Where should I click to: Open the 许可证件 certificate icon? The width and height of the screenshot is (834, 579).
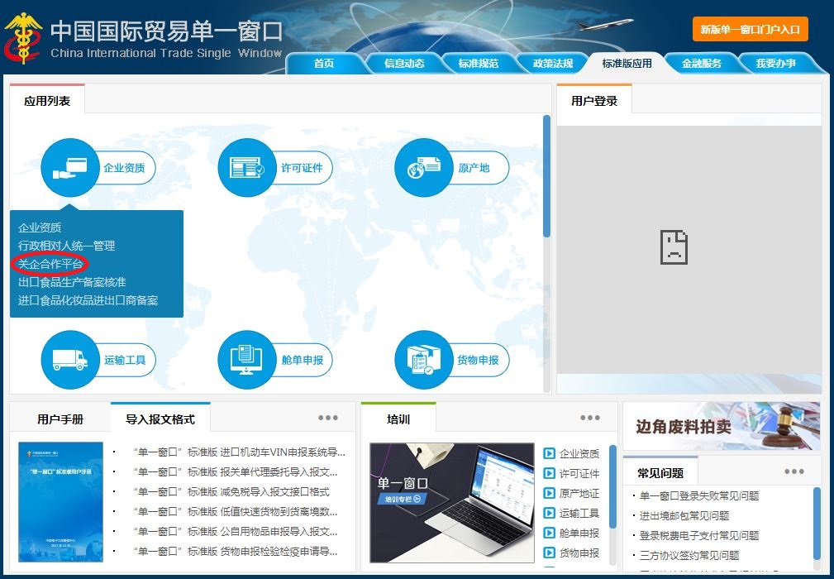247,168
